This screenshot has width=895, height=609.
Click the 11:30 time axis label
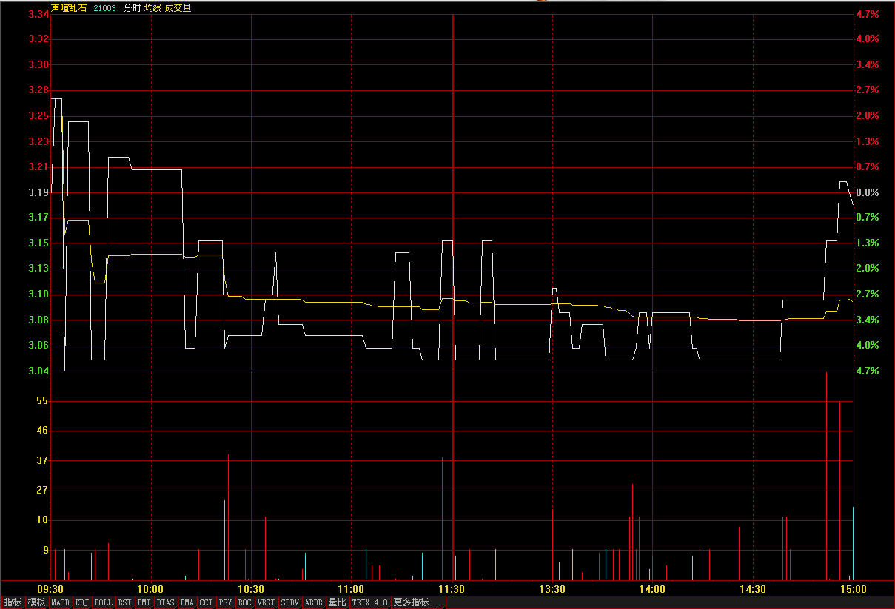(x=452, y=590)
